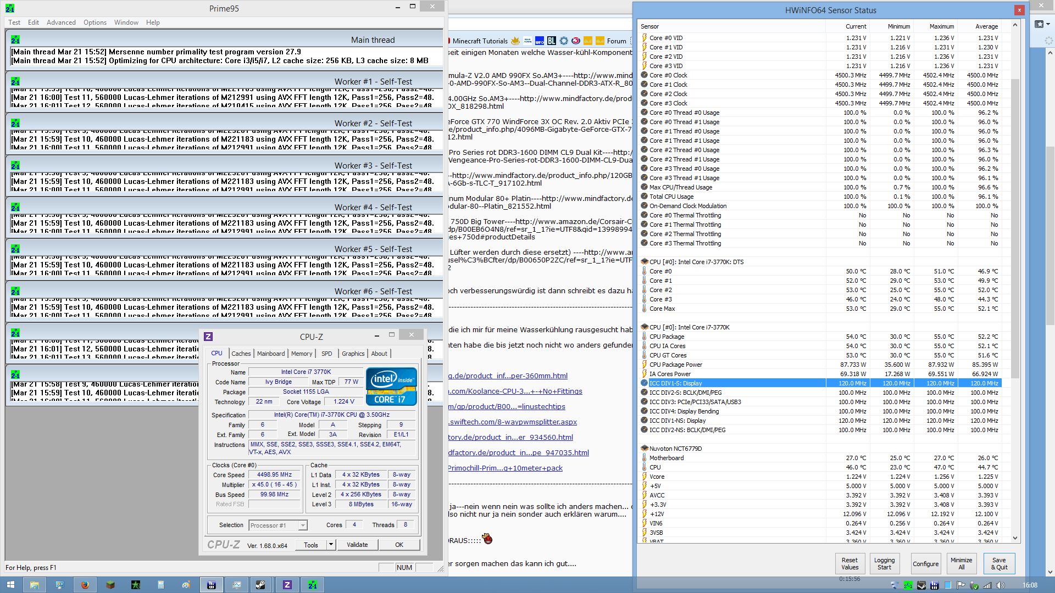The image size is (1055, 593).
Task: Switch to CPU-Z purple Z taskbar icon
Action: [287, 585]
